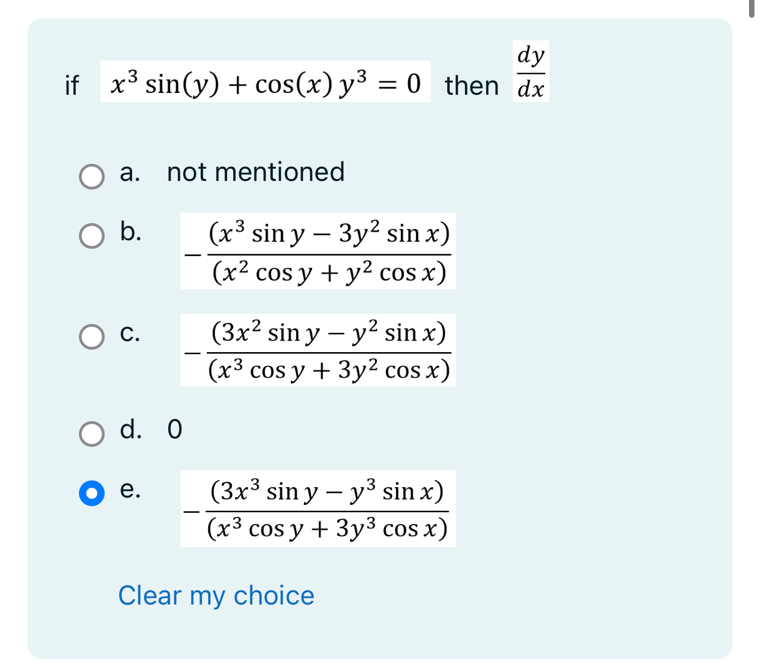Click the word 'then' in the question

tap(472, 85)
